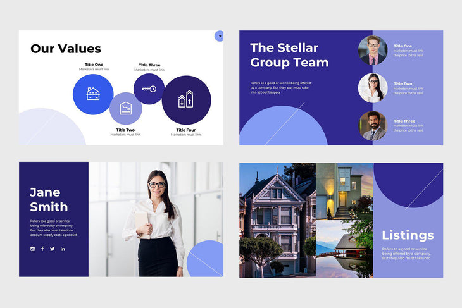This screenshot has height=308, width=462.
Task: Select the top team member photo with glasses
Action: (373, 51)
